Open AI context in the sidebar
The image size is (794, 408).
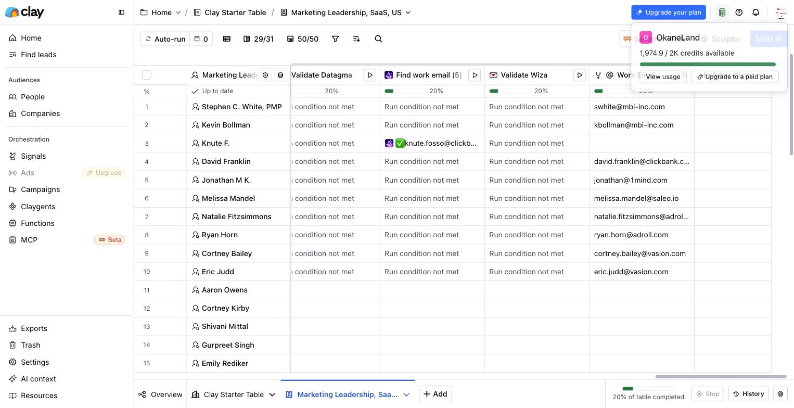point(67,379)
